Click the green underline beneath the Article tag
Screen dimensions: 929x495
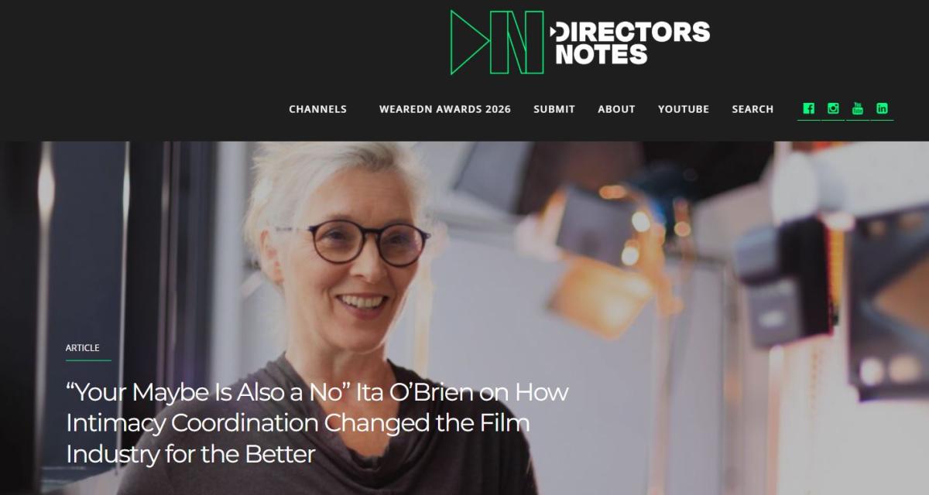[x=88, y=360]
